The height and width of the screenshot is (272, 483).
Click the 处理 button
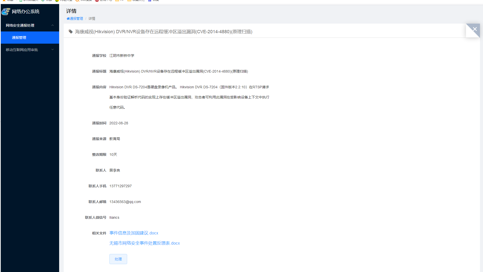point(118,259)
